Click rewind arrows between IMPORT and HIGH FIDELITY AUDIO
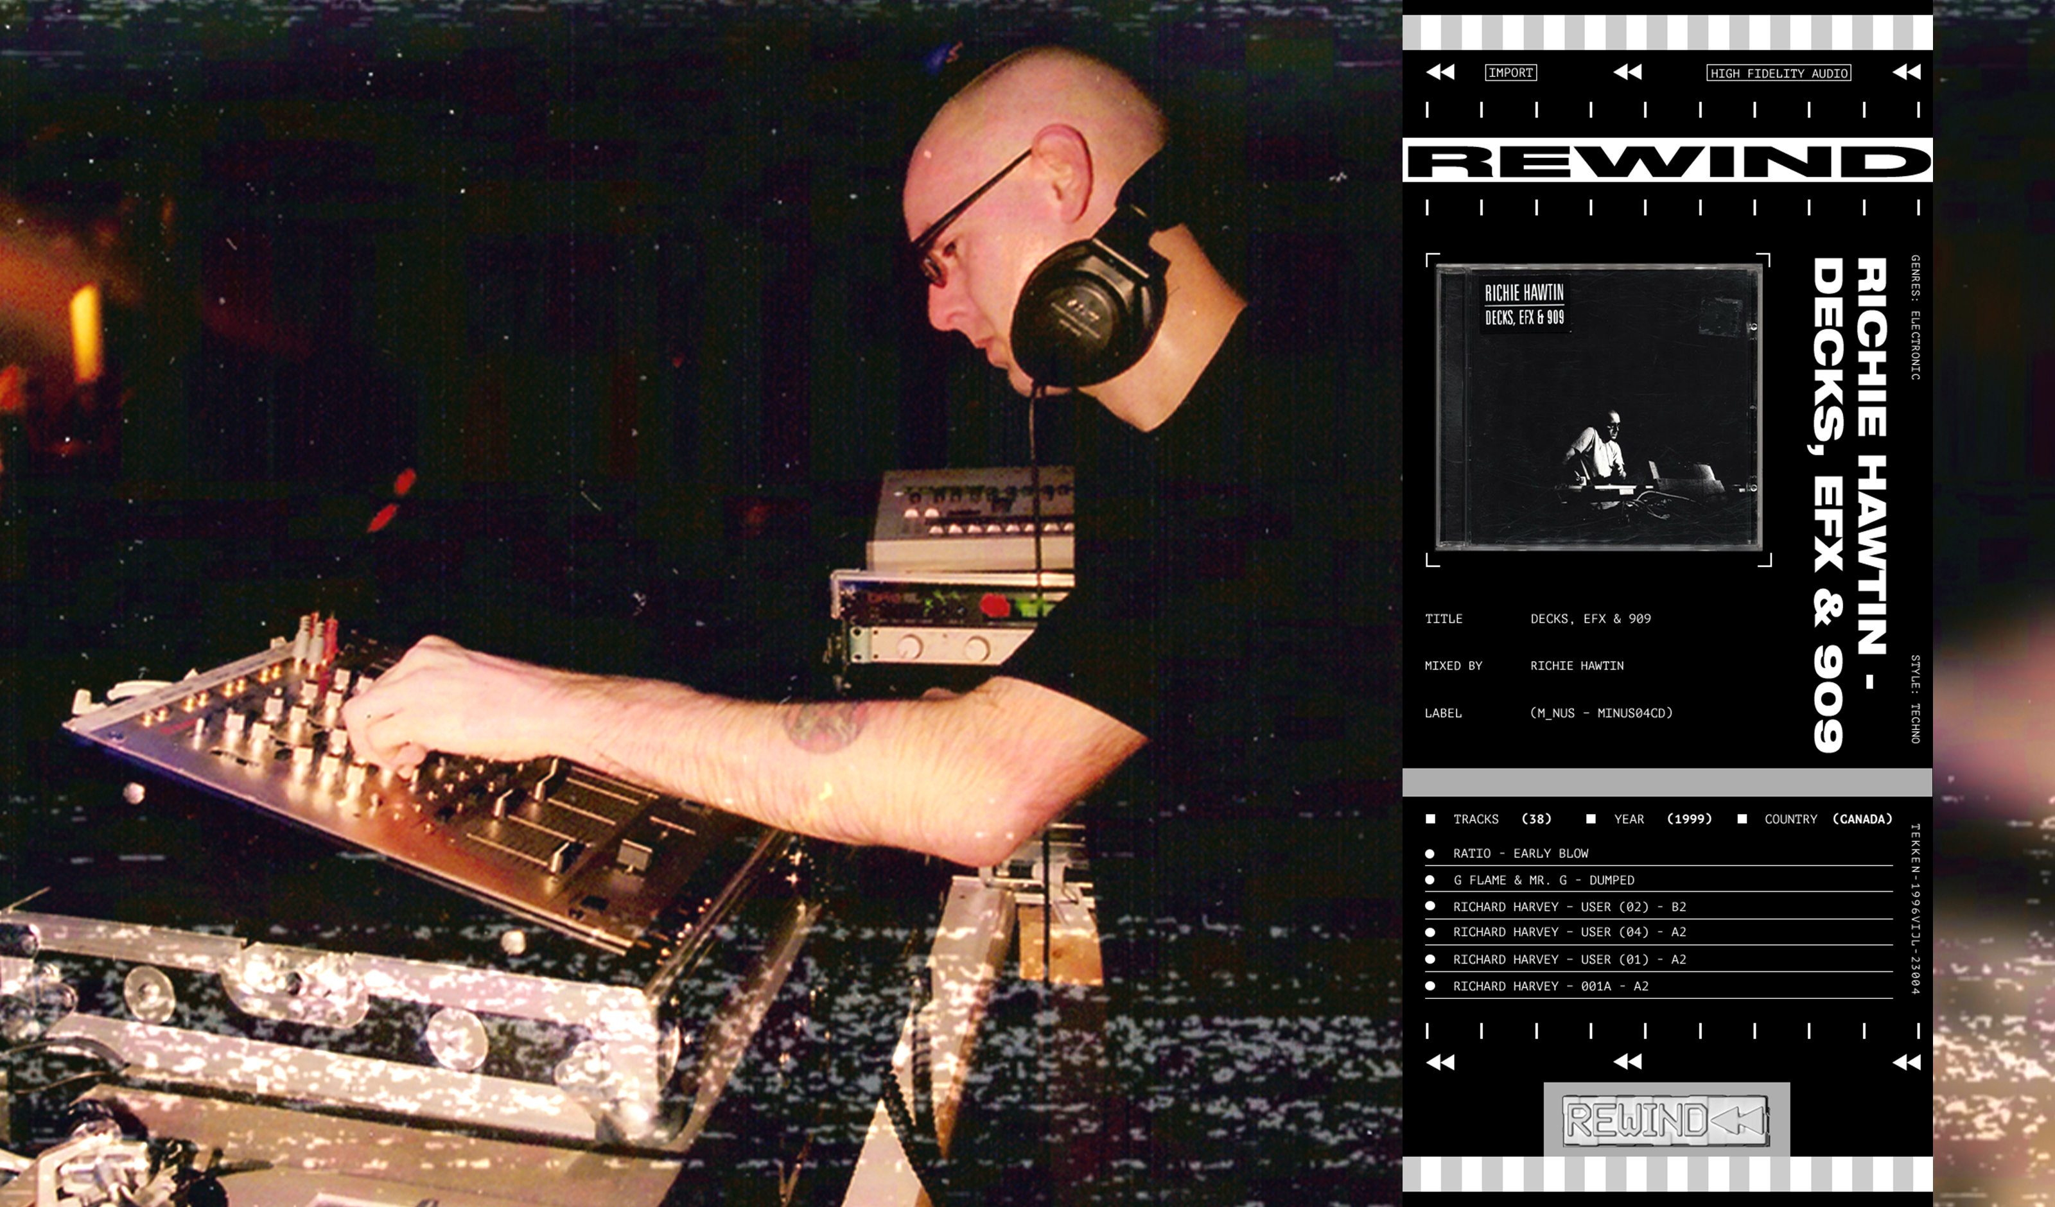The image size is (2055, 1207). pyautogui.click(x=1628, y=73)
